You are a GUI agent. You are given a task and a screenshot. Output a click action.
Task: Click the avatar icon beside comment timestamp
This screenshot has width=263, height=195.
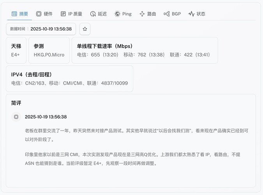click(x=16, y=117)
